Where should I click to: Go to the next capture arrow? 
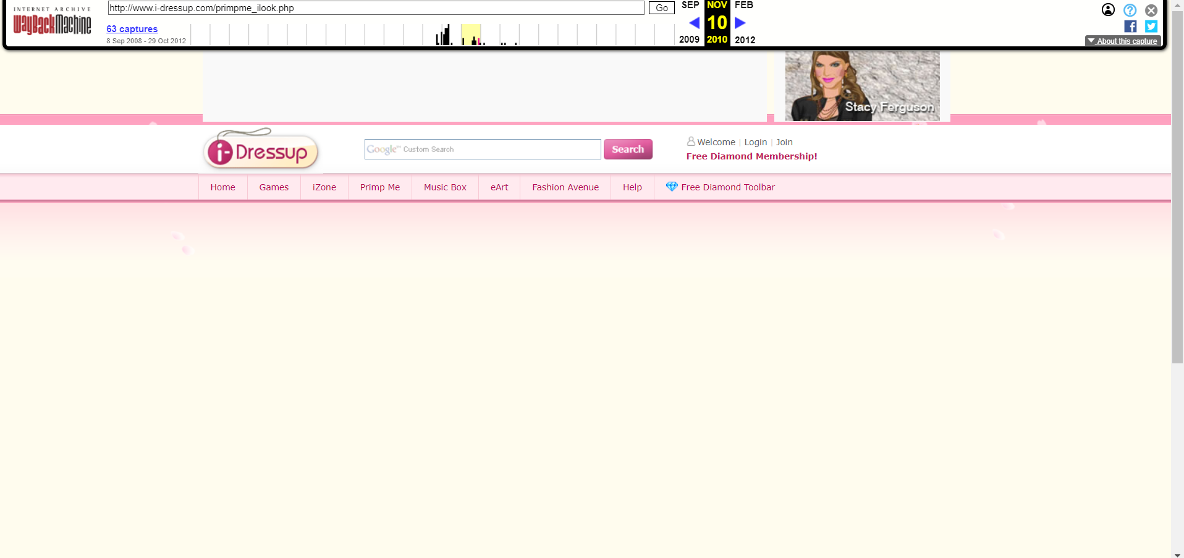(740, 23)
